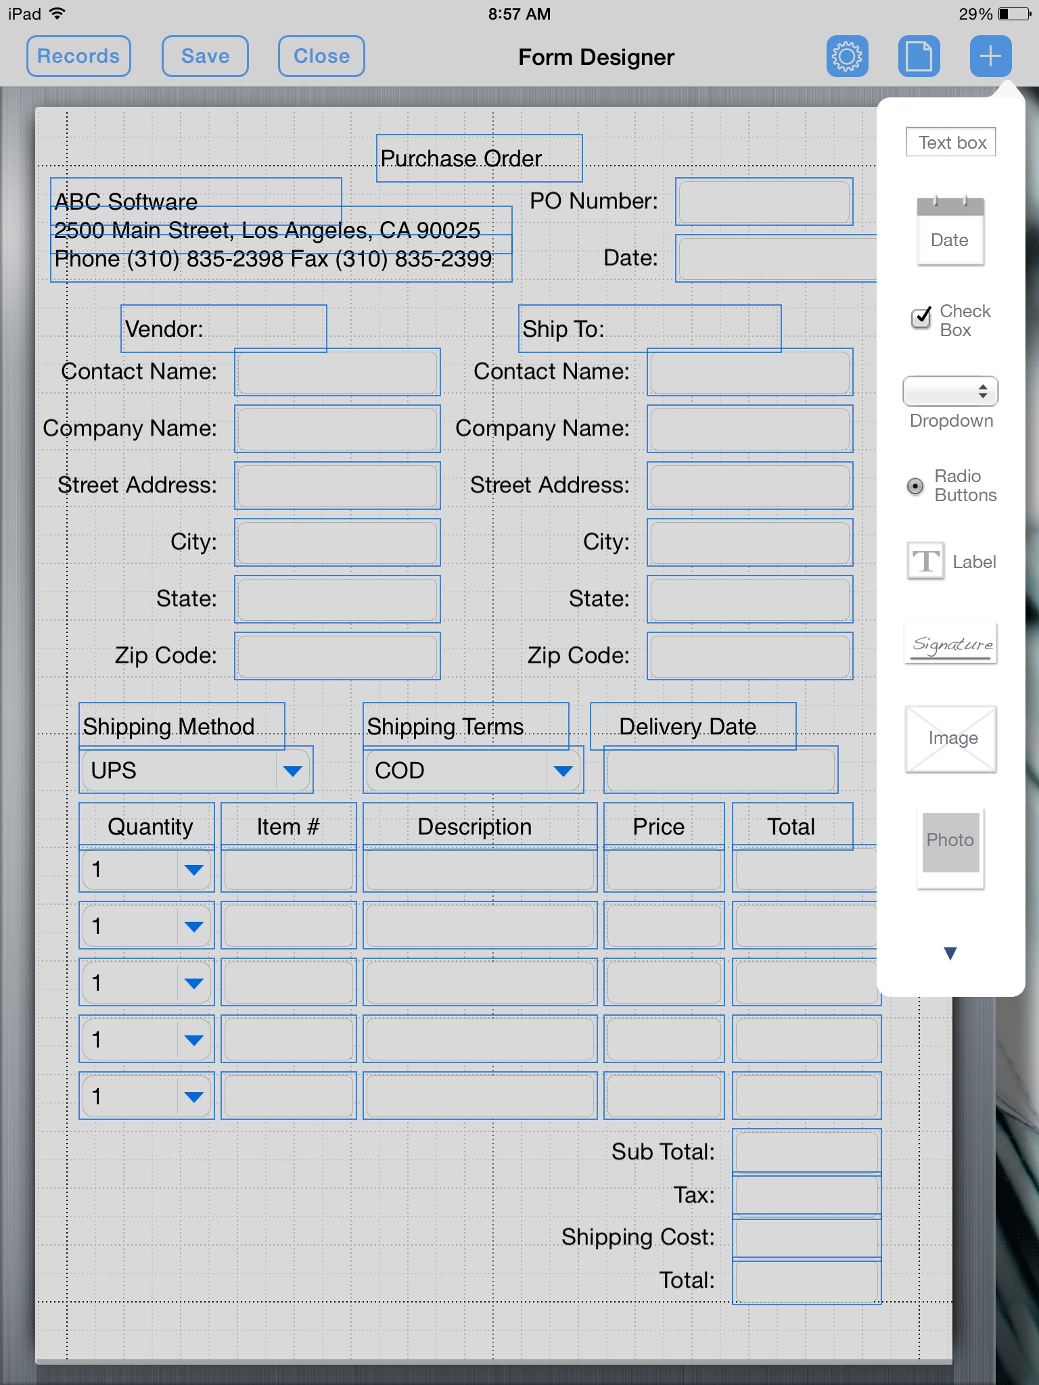1039x1385 pixels.
Task: Select the Vendor Contact Name field
Action: (338, 372)
